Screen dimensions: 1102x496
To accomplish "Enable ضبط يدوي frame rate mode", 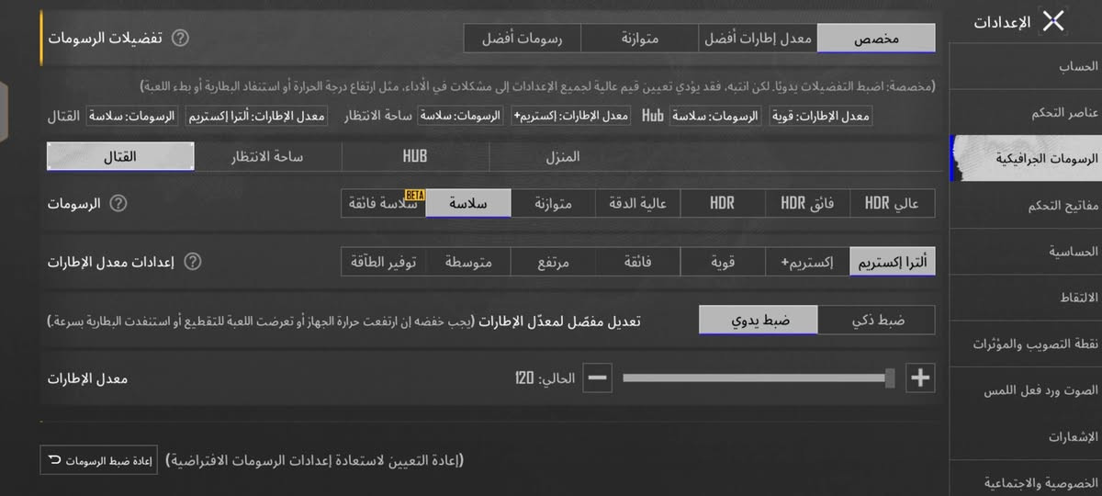I will point(758,320).
